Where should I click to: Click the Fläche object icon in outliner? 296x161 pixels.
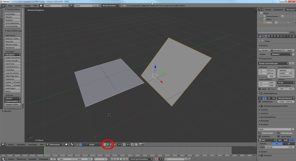click(264, 22)
